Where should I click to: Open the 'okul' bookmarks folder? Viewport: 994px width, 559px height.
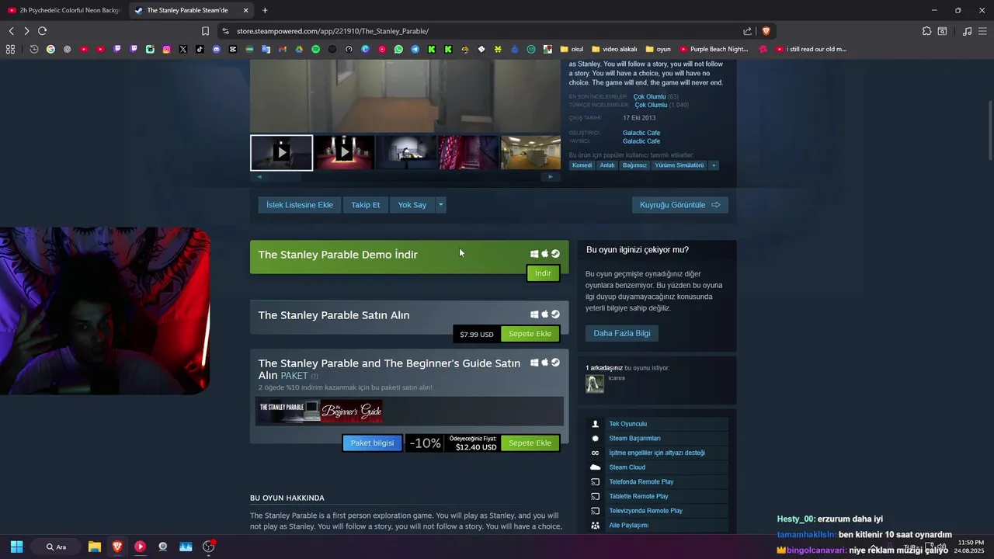571,49
